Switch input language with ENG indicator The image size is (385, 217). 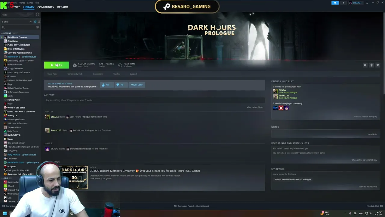(x=361, y=213)
